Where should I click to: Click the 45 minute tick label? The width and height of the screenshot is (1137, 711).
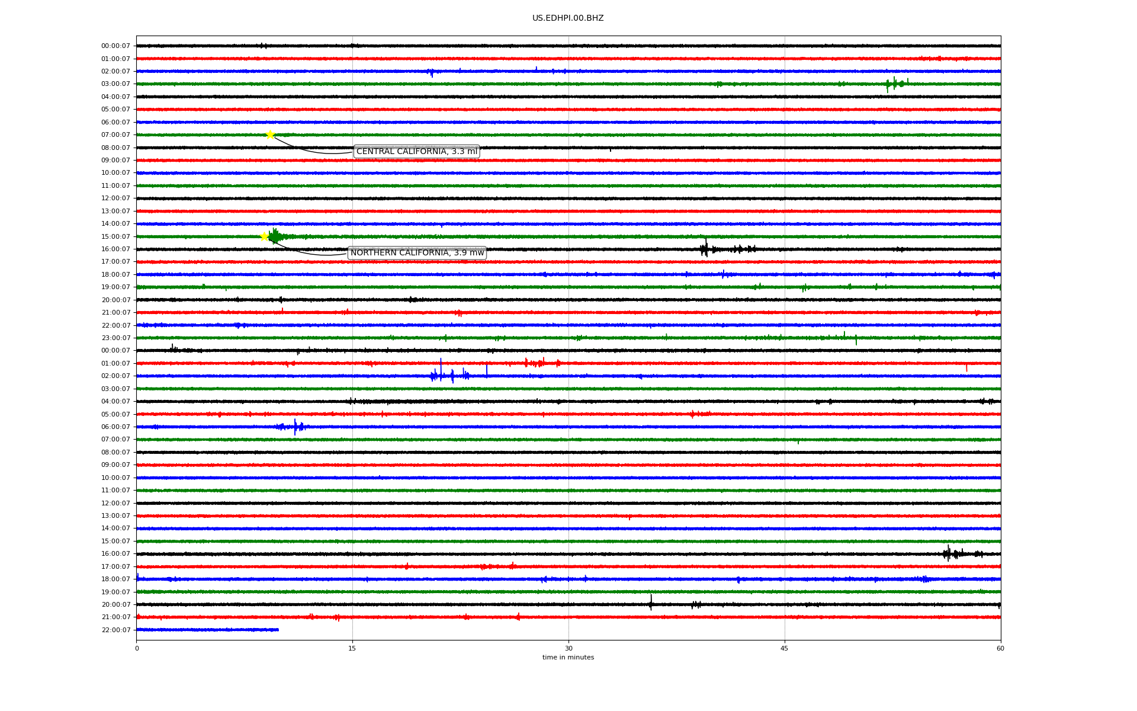(x=784, y=648)
